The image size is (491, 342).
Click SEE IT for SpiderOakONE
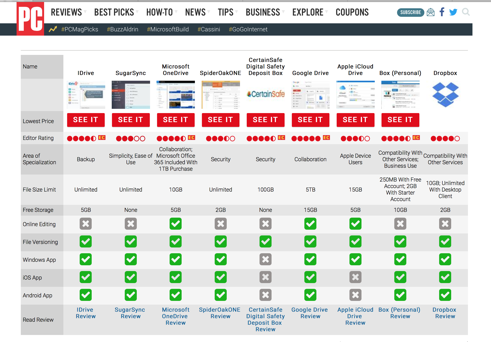[221, 120]
